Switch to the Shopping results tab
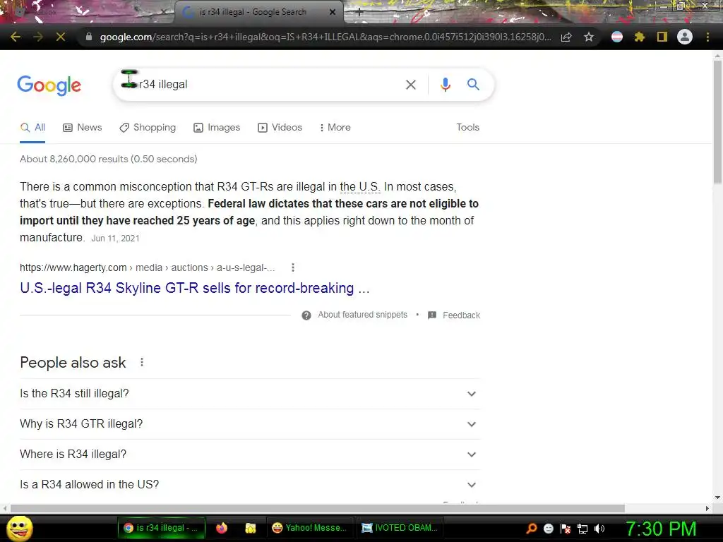 pos(148,128)
